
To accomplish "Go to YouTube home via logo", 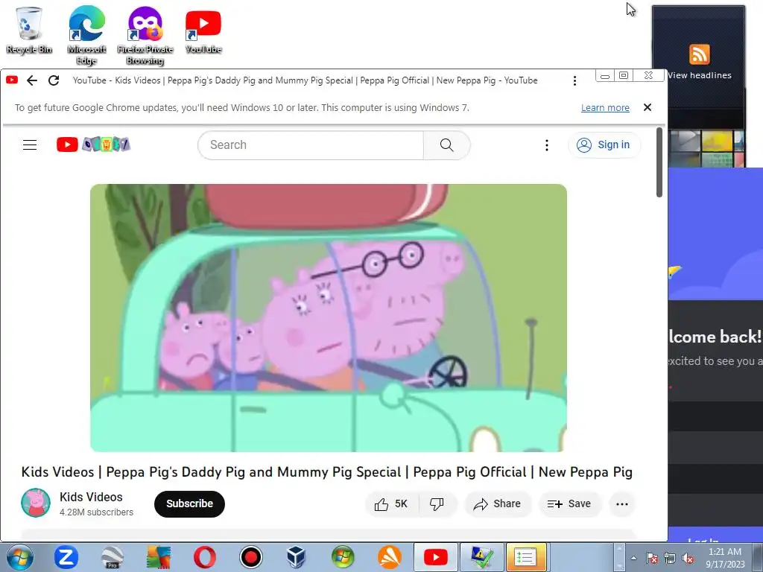I will [93, 144].
